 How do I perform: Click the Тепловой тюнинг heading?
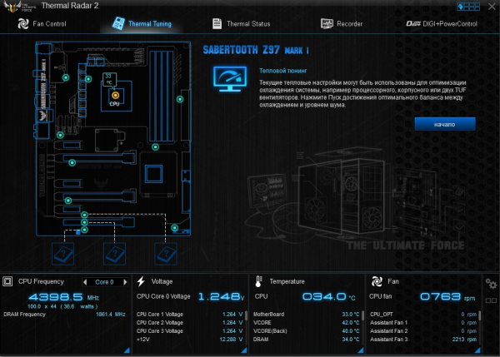[x=283, y=71]
